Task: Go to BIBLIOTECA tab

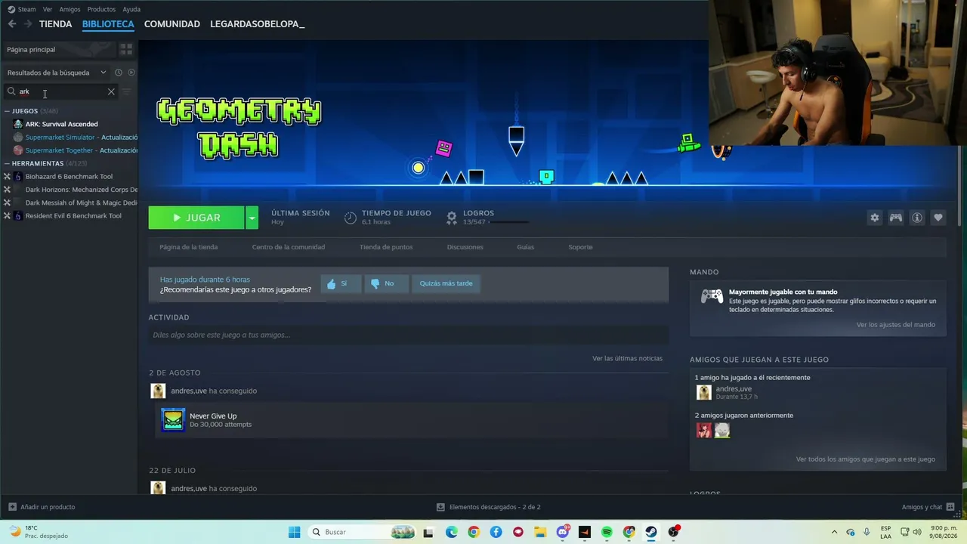Action: pyautogui.click(x=108, y=24)
